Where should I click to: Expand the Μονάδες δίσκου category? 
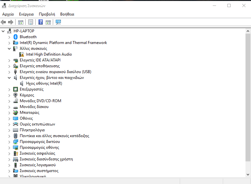[x=9, y=107]
